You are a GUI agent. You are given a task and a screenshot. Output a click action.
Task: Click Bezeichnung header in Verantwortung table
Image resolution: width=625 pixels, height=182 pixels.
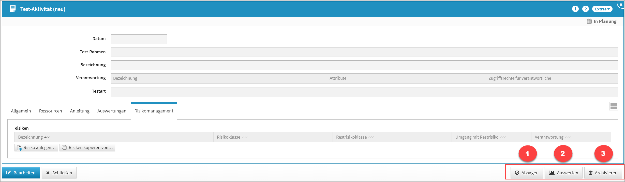[x=125, y=78]
